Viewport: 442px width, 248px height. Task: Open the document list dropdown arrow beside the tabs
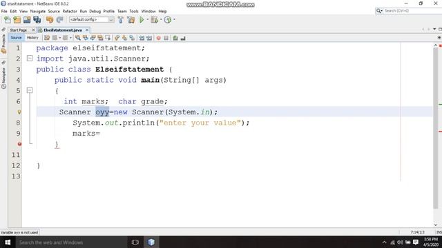pyautogui.click(x=434, y=29)
